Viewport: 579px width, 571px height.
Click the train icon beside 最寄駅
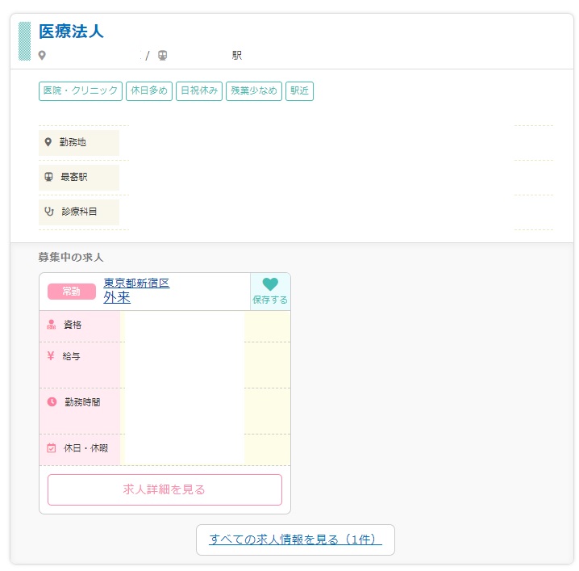48,177
